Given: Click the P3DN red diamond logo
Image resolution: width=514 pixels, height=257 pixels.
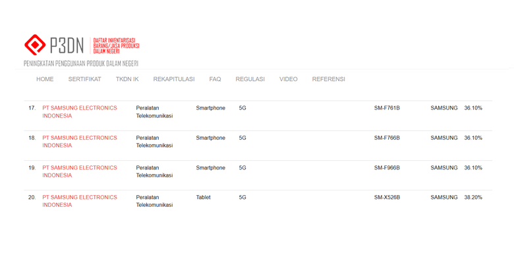Looking at the screenshot, I should [35, 45].
